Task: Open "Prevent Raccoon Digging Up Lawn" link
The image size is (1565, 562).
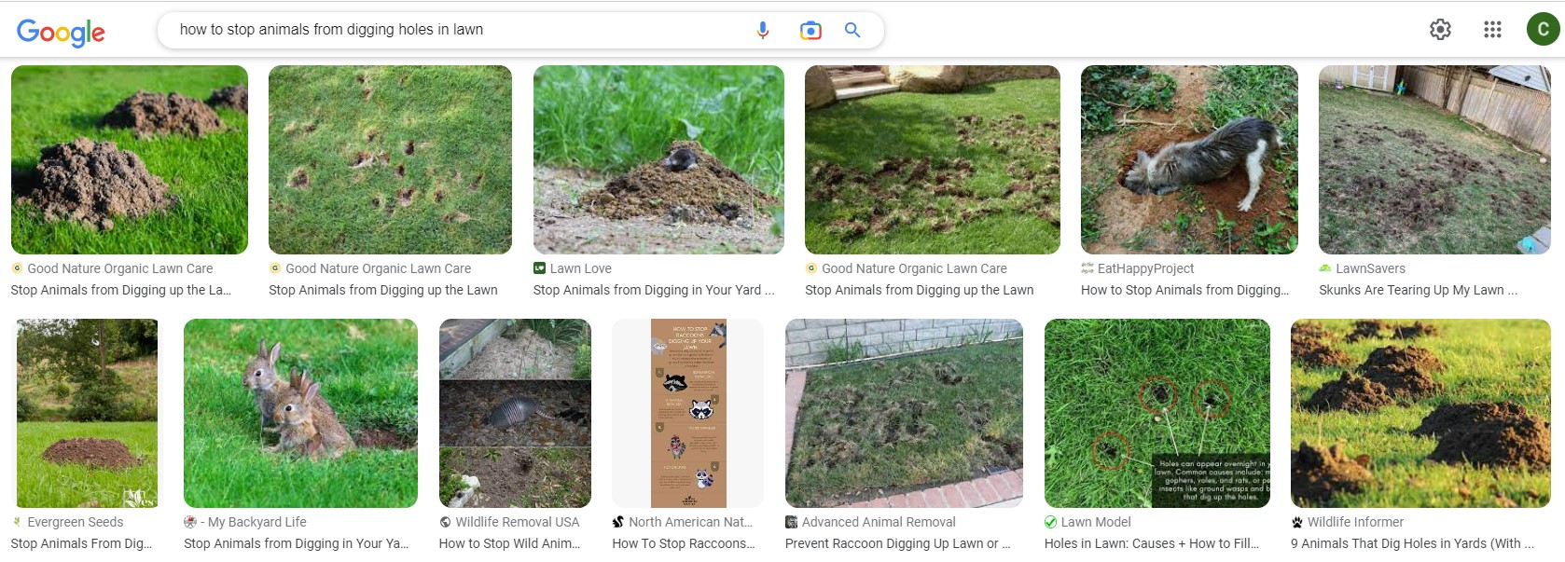Action: tap(897, 543)
